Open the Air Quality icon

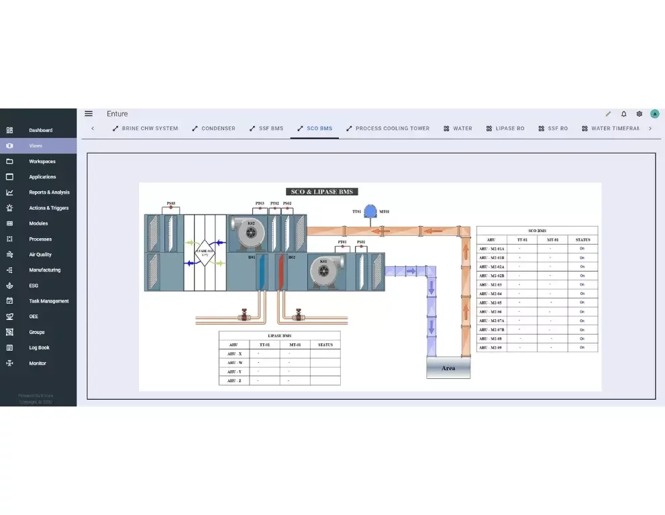coord(11,254)
